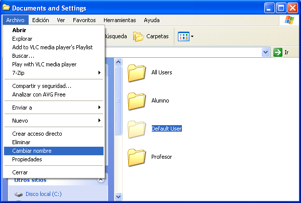Image resolution: width=301 pixels, height=203 pixels.
Task: Open the Vistas view-mode dropdown button
Action: 185,36
